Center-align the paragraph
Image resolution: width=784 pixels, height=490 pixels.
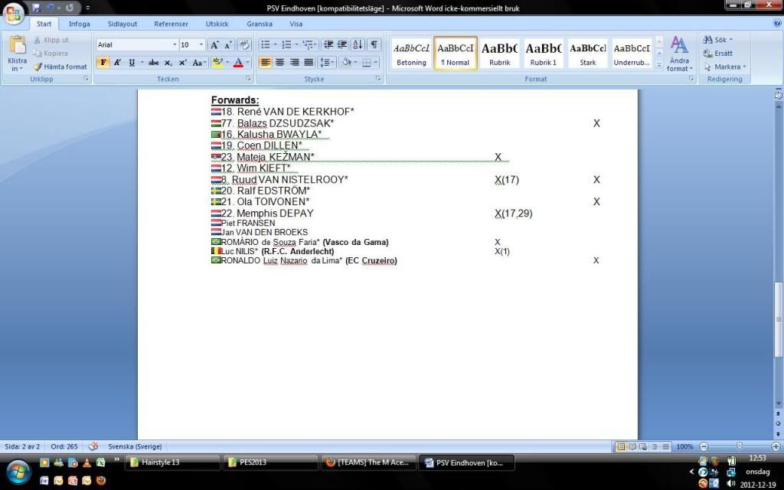tap(280, 63)
